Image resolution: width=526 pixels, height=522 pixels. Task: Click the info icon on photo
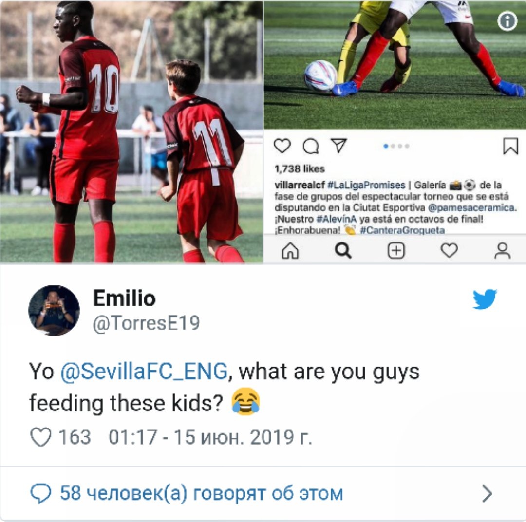click(x=507, y=21)
